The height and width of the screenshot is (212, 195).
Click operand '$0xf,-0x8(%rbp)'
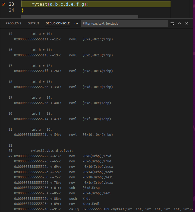click(x=97, y=119)
